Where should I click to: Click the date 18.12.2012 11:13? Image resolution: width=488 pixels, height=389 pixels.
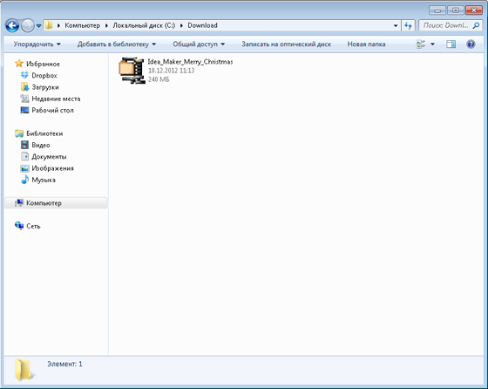point(171,71)
